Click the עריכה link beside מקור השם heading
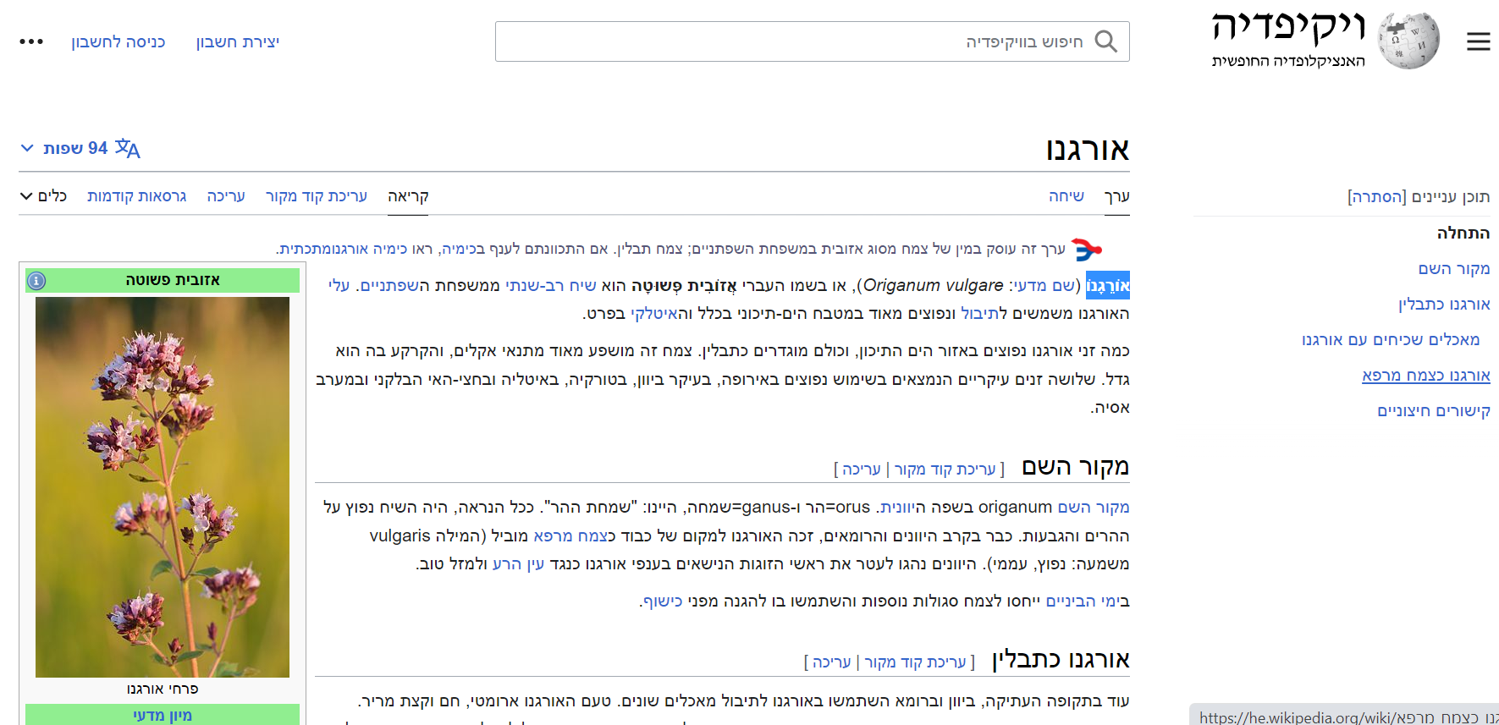The image size is (1499, 725). [x=862, y=470]
